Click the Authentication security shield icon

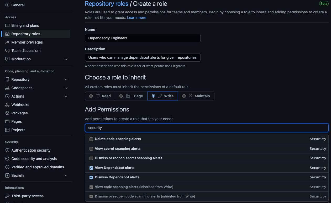click(7, 150)
